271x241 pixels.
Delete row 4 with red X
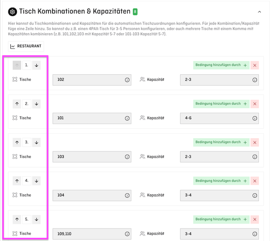(x=254, y=181)
